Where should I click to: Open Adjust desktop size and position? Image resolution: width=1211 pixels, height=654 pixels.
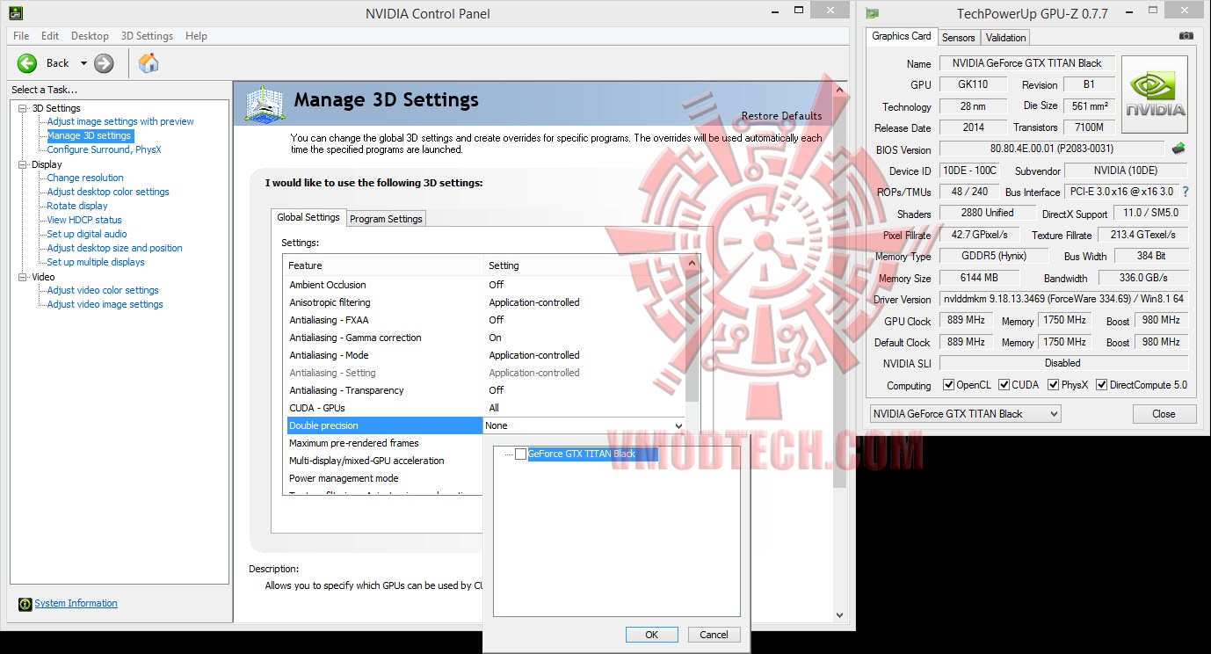[x=114, y=249]
